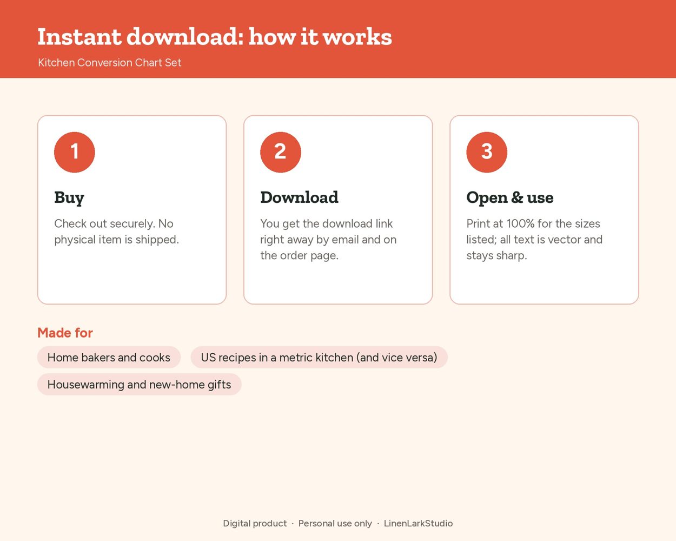Select the "Housewarming and new-home gifts" tag

[x=139, y=384]
